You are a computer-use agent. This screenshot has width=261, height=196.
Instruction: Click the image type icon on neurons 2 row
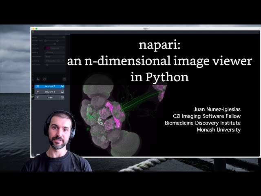point(62,86)
